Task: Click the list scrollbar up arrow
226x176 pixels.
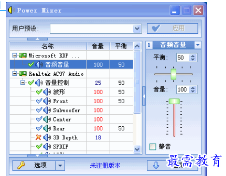Action: pyautogui.click(x=137, y=46)
